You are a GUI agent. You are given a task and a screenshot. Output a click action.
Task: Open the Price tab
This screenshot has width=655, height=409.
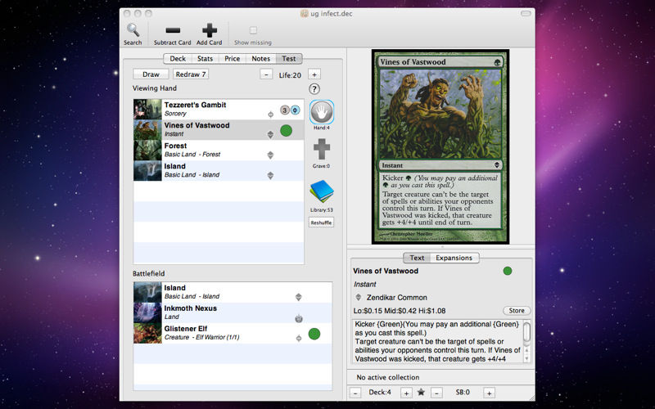(x=233, y=58)
